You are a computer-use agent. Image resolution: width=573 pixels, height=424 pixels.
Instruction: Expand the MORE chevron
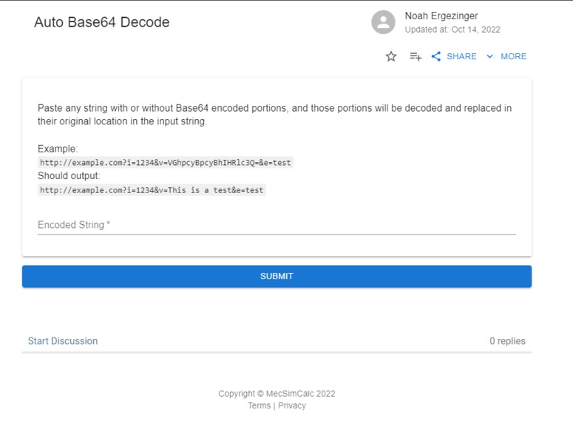(489, 56)
